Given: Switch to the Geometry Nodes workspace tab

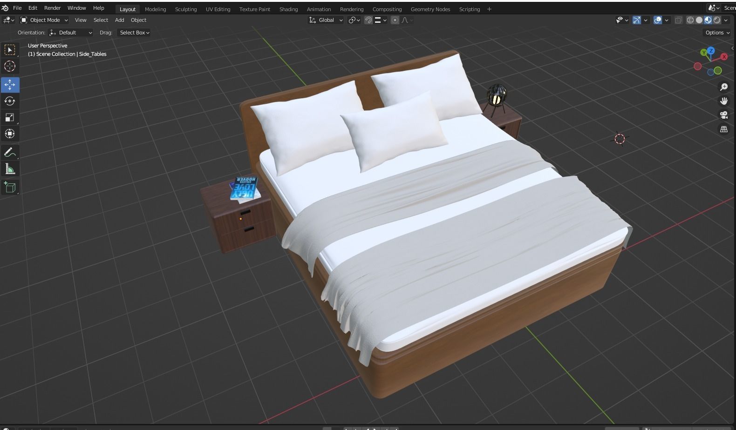Looking at the screenshot, I should pos(430,9).
